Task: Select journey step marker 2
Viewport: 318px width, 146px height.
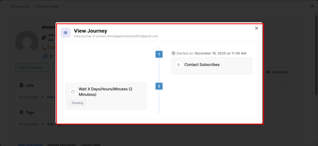Action: coord(159,86)
